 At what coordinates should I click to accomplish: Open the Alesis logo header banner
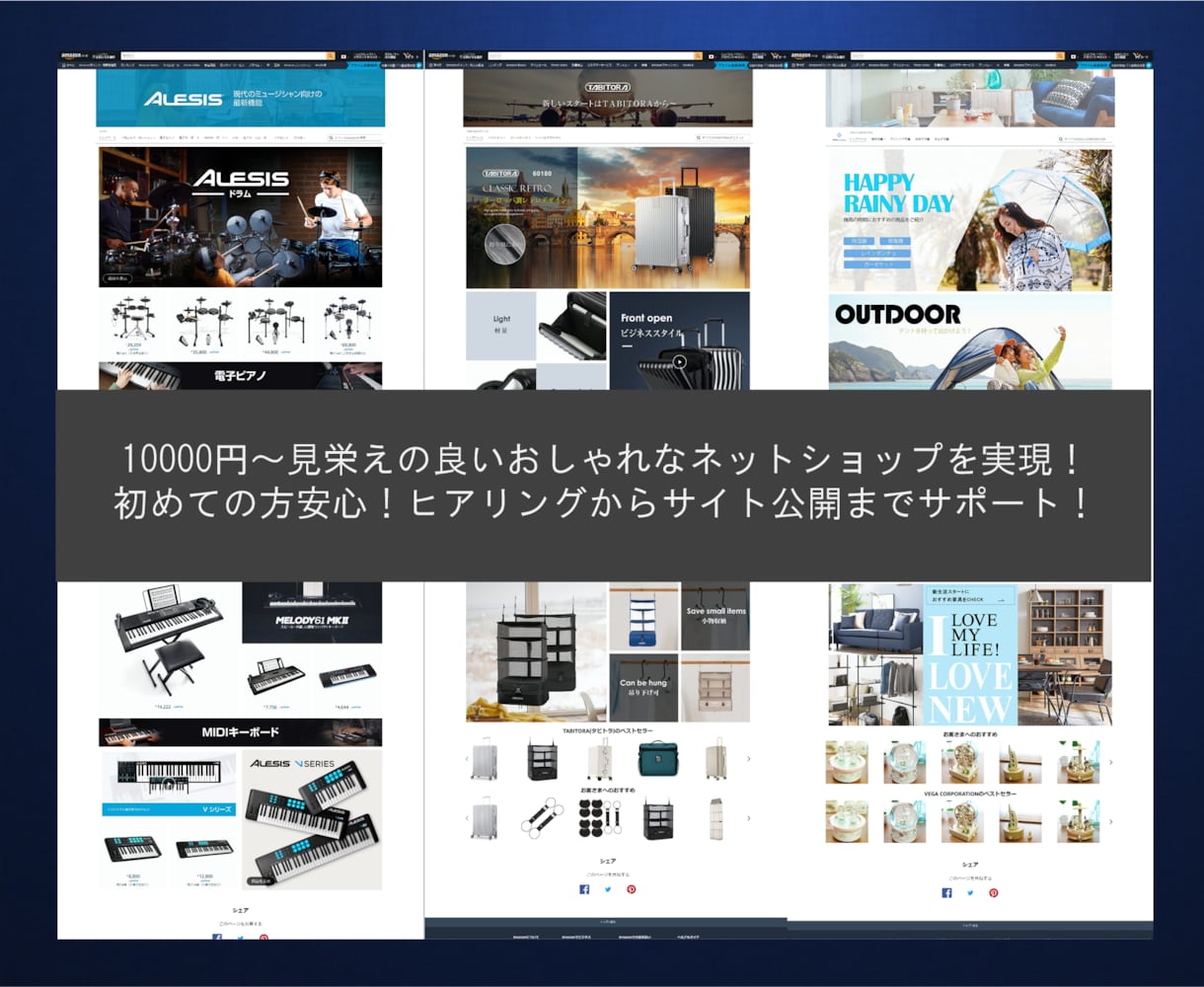click(x=241, y=99)
